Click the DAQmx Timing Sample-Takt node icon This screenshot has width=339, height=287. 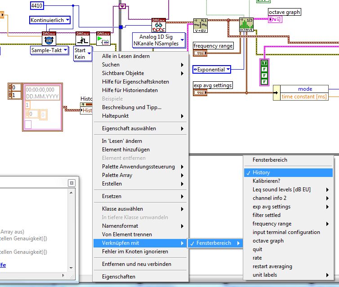[49, 39]
